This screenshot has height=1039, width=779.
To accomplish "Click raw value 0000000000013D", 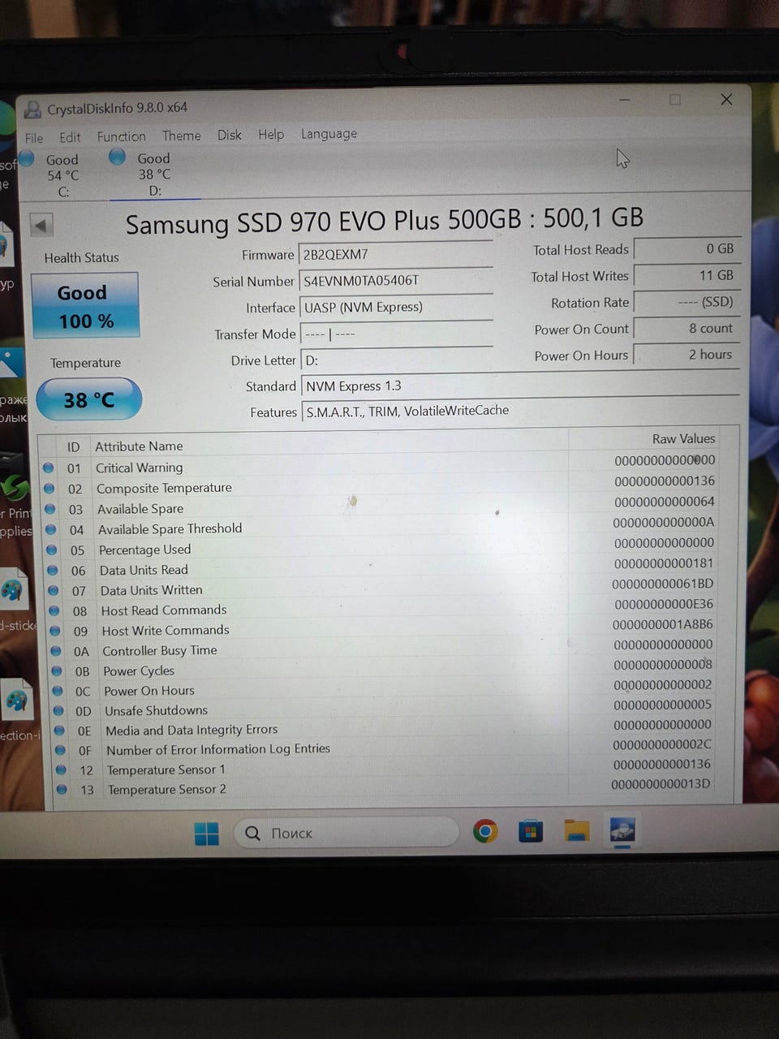I will coord(661,783).
